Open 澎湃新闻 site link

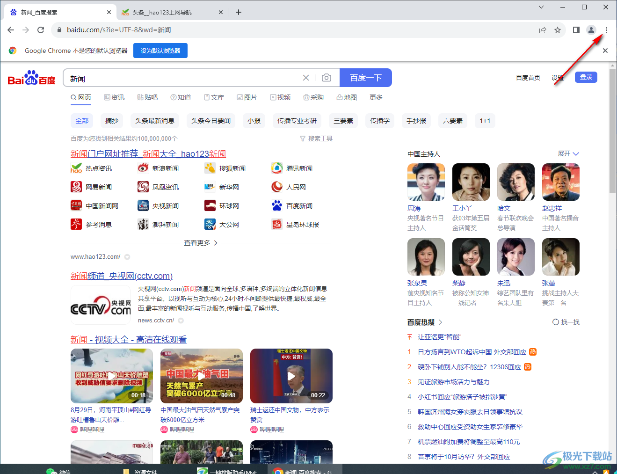(158, 225)
